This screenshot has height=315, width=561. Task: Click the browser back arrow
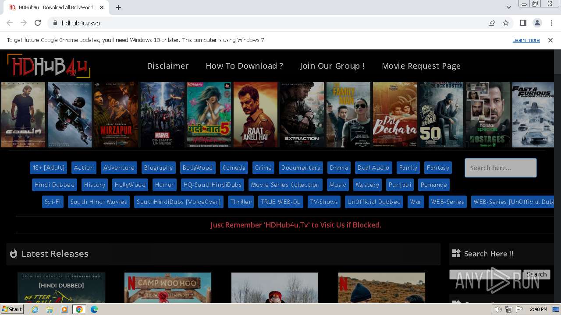10,23
